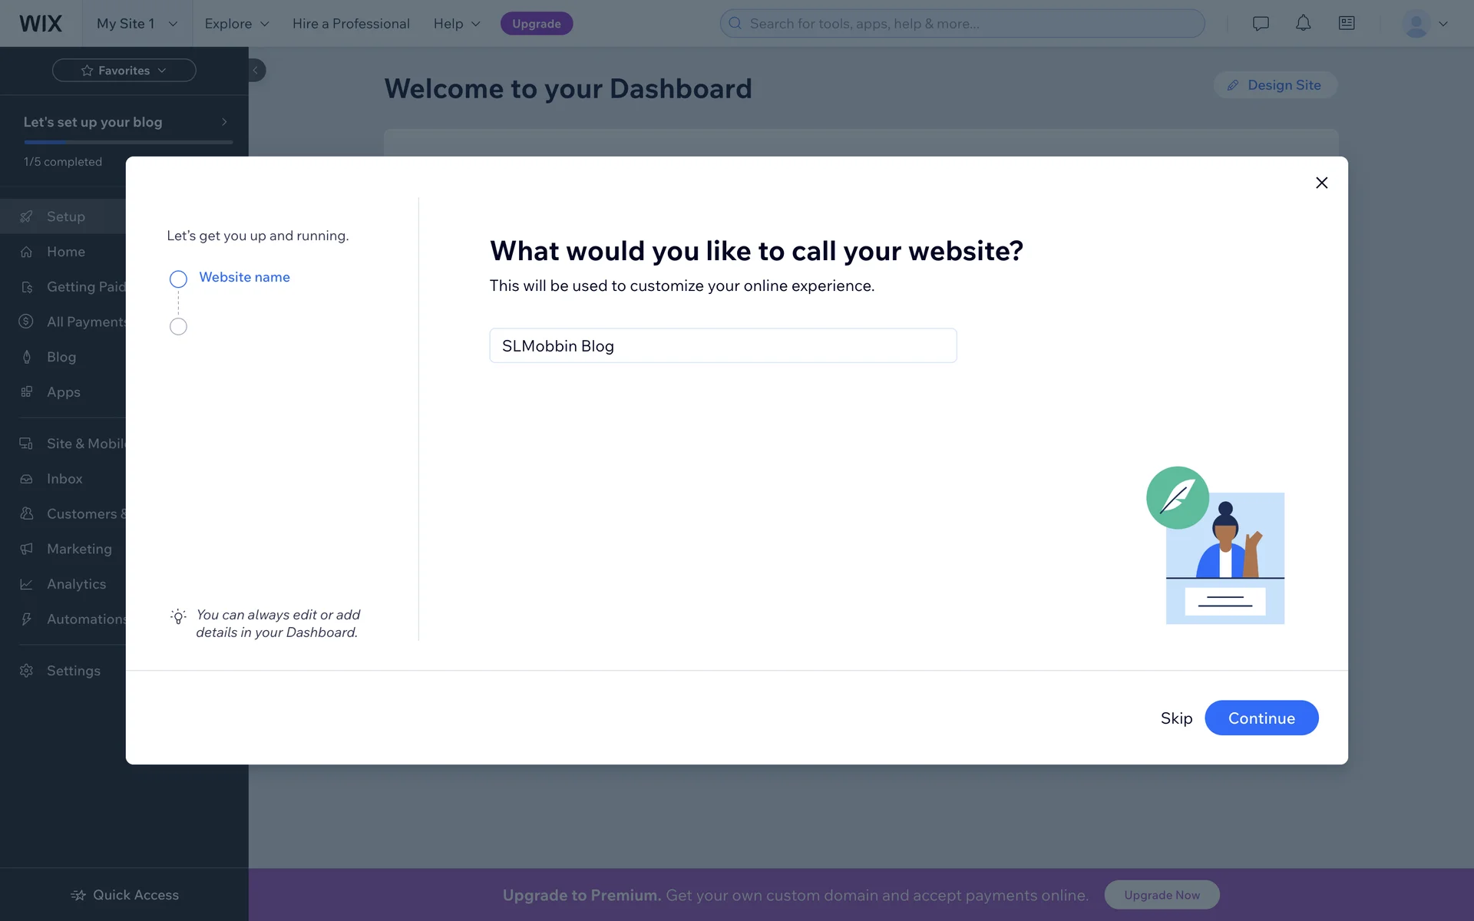Viewport: 1474px width, 921px height.
Task: Click the Analytics chart icon in sidebar
Action: [27, 584]
